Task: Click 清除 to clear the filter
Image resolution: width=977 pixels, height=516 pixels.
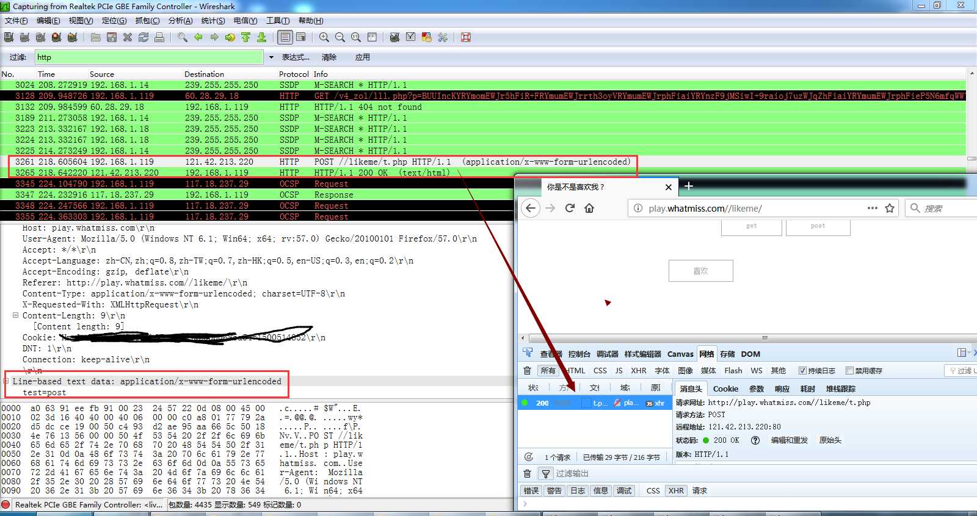Action: pyautogui.click(x=329, y=57)
